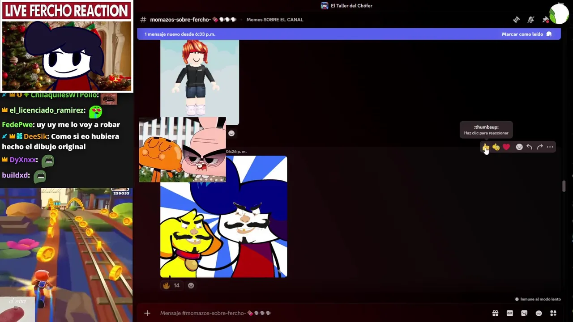Click the green emote beside el_licenciado_ramirez
This screenshot has height=322, width=573.
[95, 111]
